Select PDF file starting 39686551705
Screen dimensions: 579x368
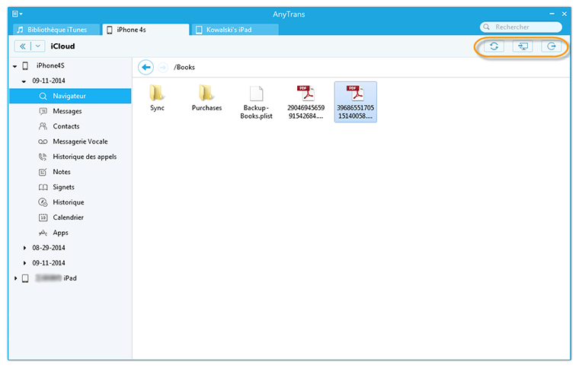356,102
